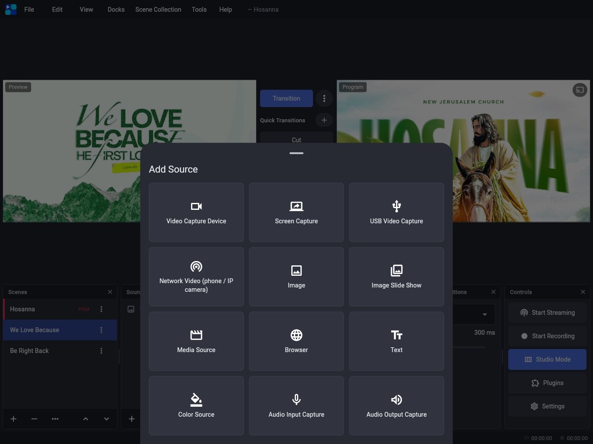Open Plugins from Controls
This screenshot has width=593, height=444.
coord(547,383)
